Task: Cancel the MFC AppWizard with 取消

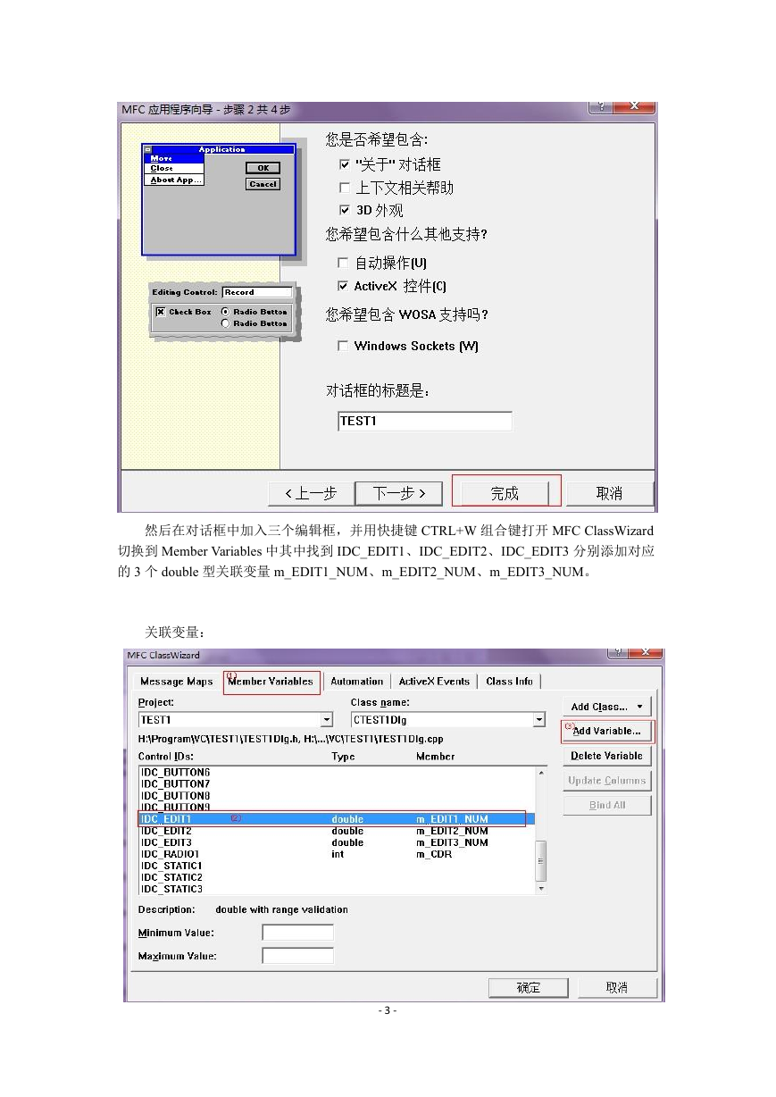Action: point(610,493)
